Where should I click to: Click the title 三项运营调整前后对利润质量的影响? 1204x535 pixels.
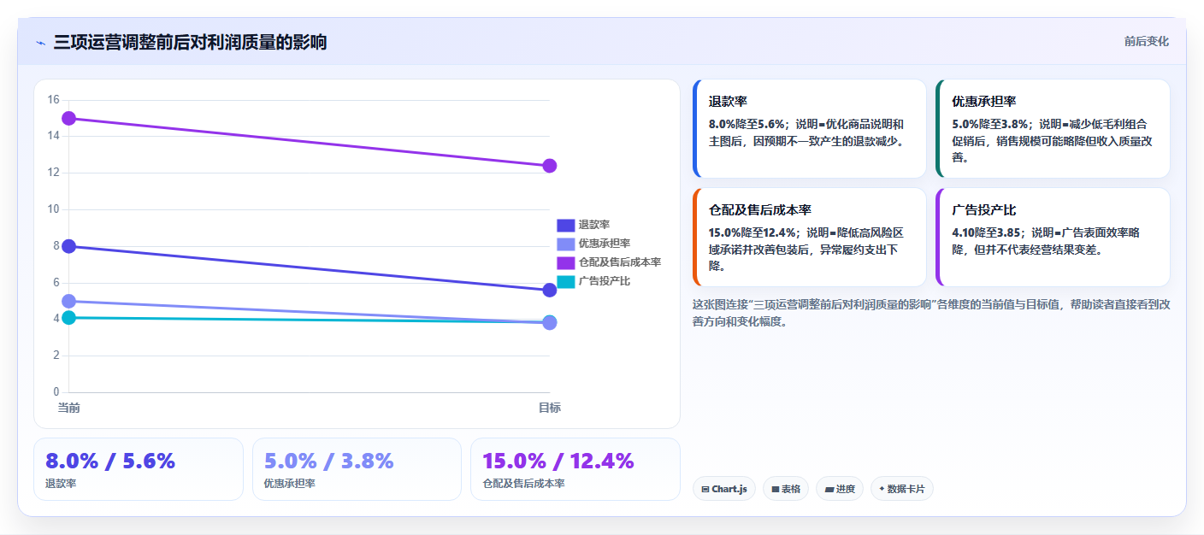coord(190,43)
